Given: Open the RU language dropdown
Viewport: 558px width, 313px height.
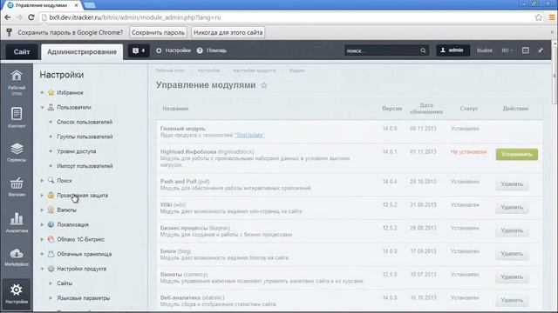Looking at the screenshot, I should point(507,50).
